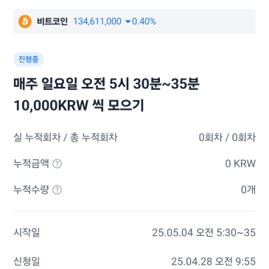Click the 10,000KRW 씩 모으기 heading line
Image resolution: width=269 pixels, height=269 pixels.
79,105
